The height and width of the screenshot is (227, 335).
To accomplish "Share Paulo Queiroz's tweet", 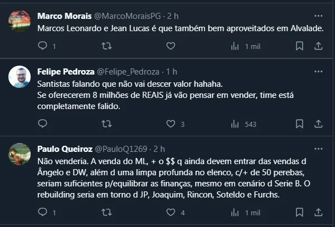I will point(318,212).
